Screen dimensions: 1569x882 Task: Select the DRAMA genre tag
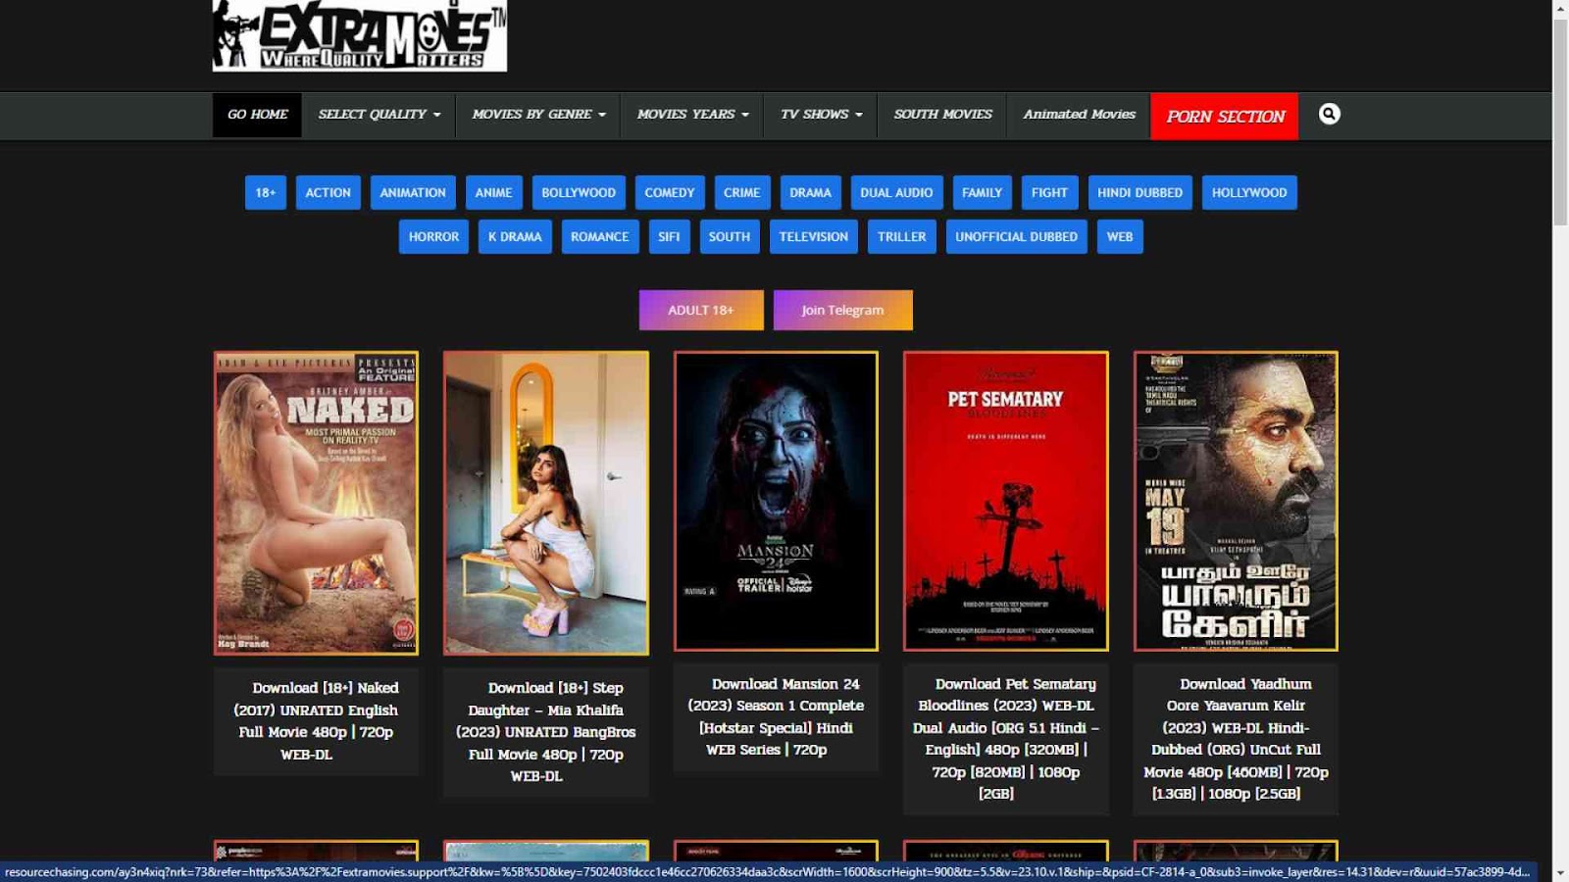811,193
